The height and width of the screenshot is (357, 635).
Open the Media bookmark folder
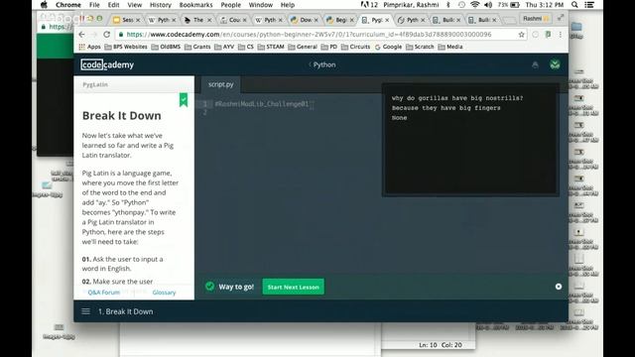[x=450, y=47]
